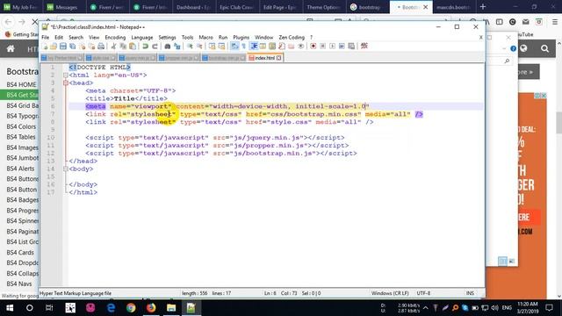Collapse the html tag fold marker
This screenshot has height=316, width=562.
[66, 75]
